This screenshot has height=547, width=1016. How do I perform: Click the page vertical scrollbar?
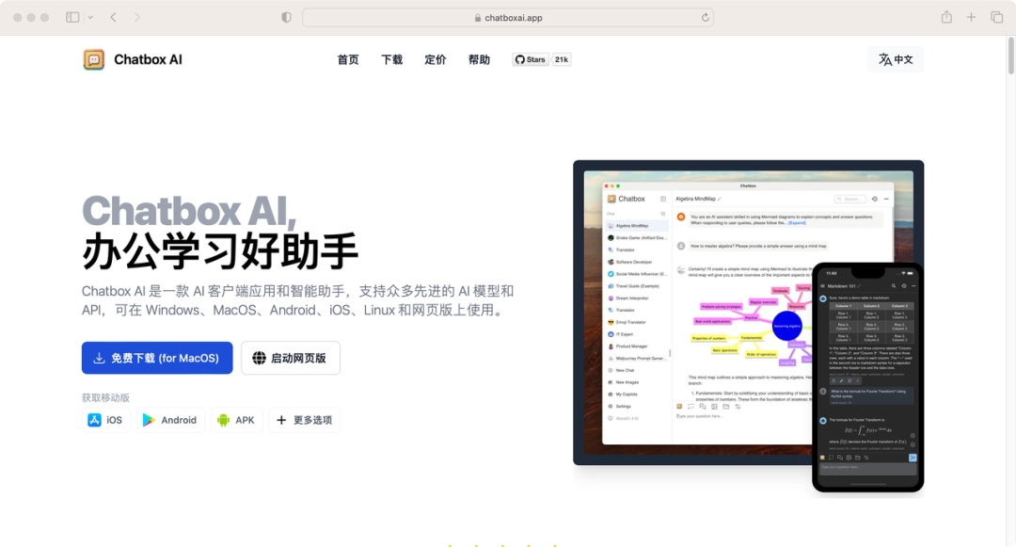tap(1010, 56)
